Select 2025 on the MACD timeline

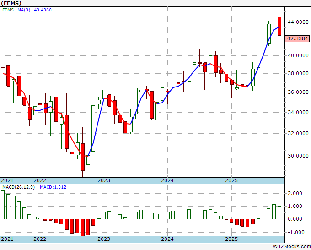tap(231, 239)
